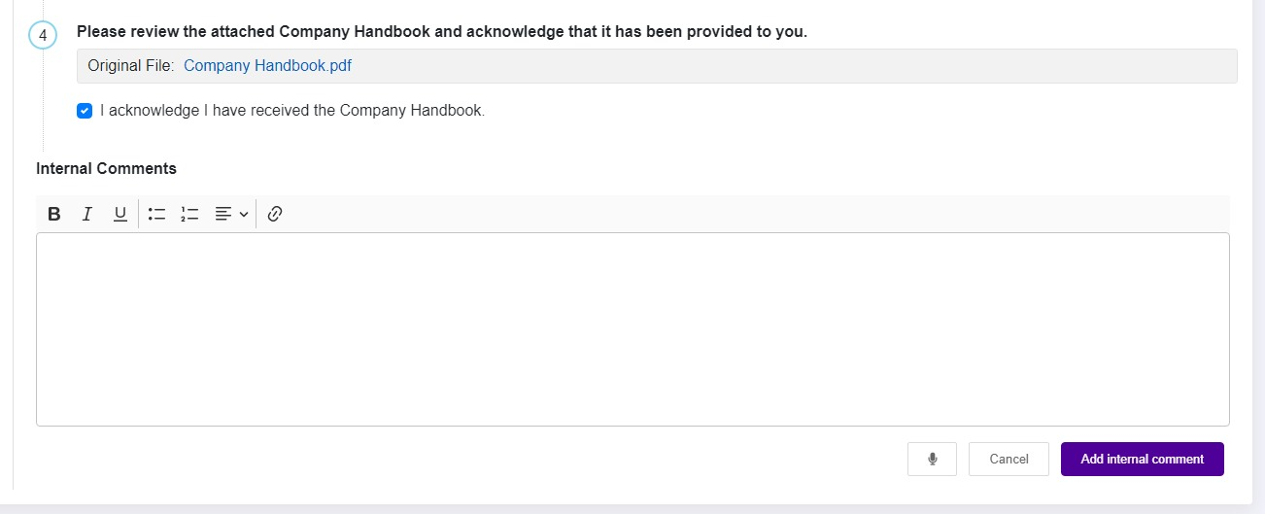Expand the alignment options chevron

(244, 214)
